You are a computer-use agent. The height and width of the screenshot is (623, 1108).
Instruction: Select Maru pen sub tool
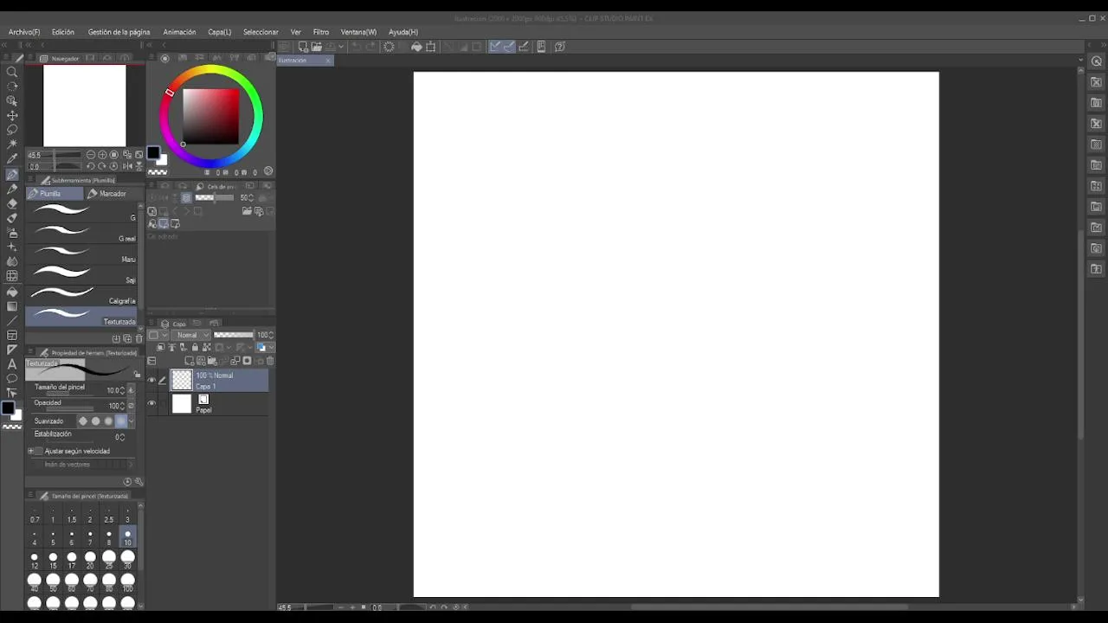pos(82,254)
